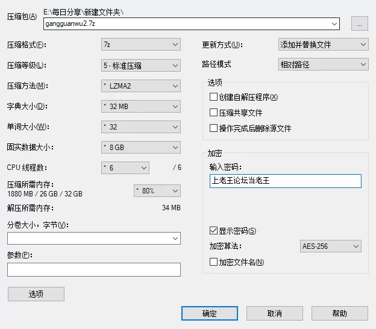Tick the 压缩共享文件 checkbox
This screenshot has width=376, height=329.
click(213, 113)
